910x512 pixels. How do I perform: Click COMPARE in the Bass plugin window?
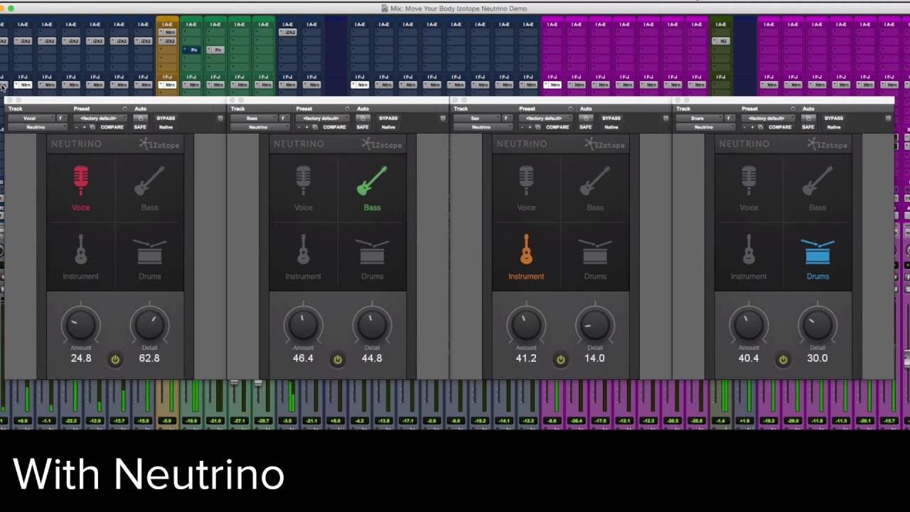tap(334, 127)
